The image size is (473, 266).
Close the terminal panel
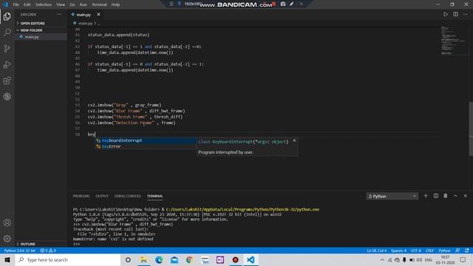pos(466,196)
